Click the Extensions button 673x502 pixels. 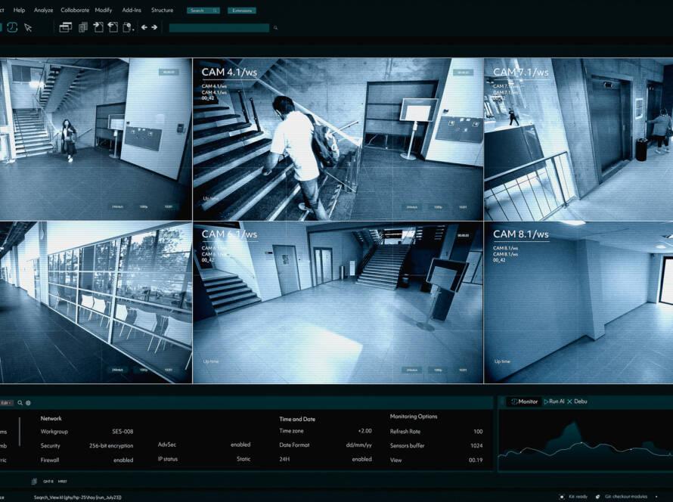pyautogui.click(x=241, y=11)
